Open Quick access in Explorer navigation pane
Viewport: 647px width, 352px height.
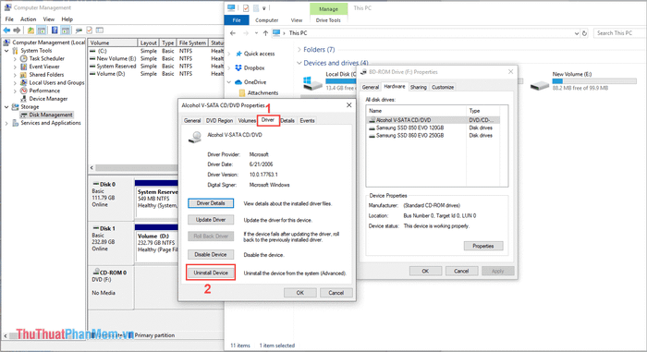[x=259, y=54]
